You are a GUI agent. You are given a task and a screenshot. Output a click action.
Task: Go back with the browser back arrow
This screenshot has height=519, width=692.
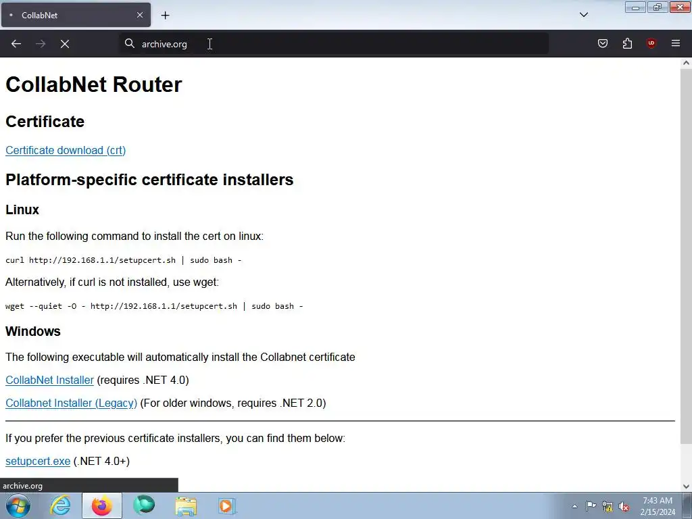point(16,44)
